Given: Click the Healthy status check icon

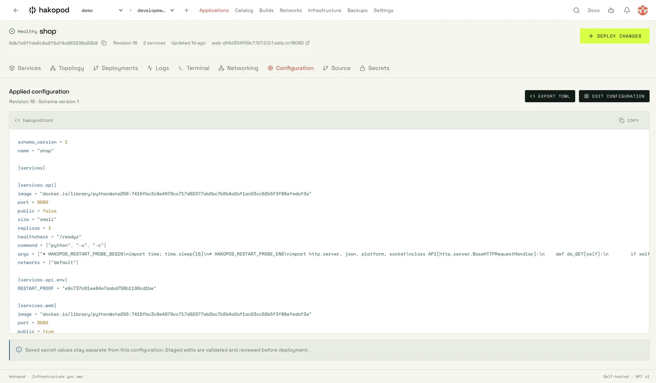Looking at the screenshot, I should [x=12, y=31].
